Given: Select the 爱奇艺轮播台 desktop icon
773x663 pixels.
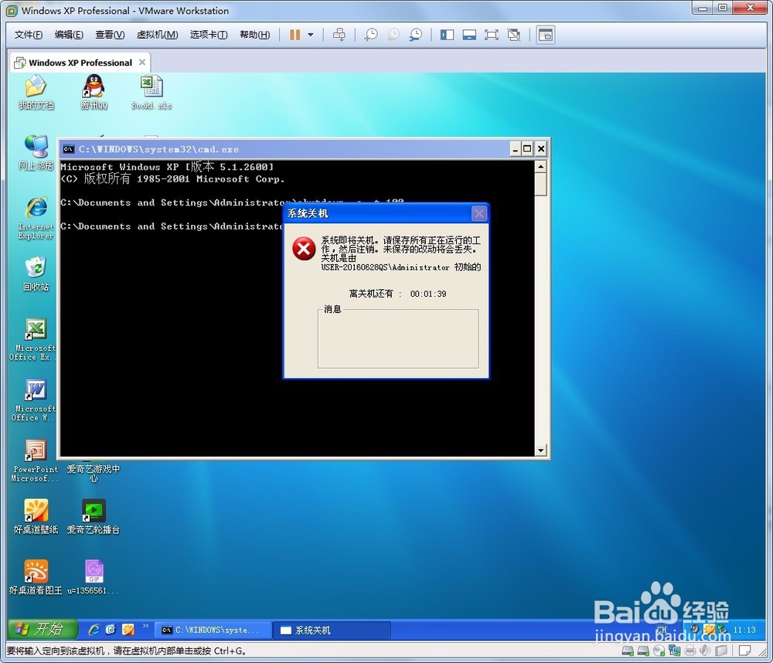Looking at the screenshot, I should click(x=94, y=517).
